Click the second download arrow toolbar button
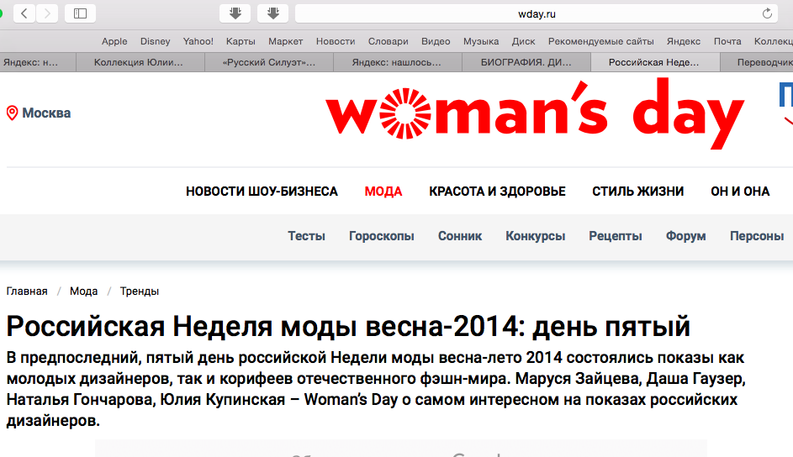 [x=273, y=13]
